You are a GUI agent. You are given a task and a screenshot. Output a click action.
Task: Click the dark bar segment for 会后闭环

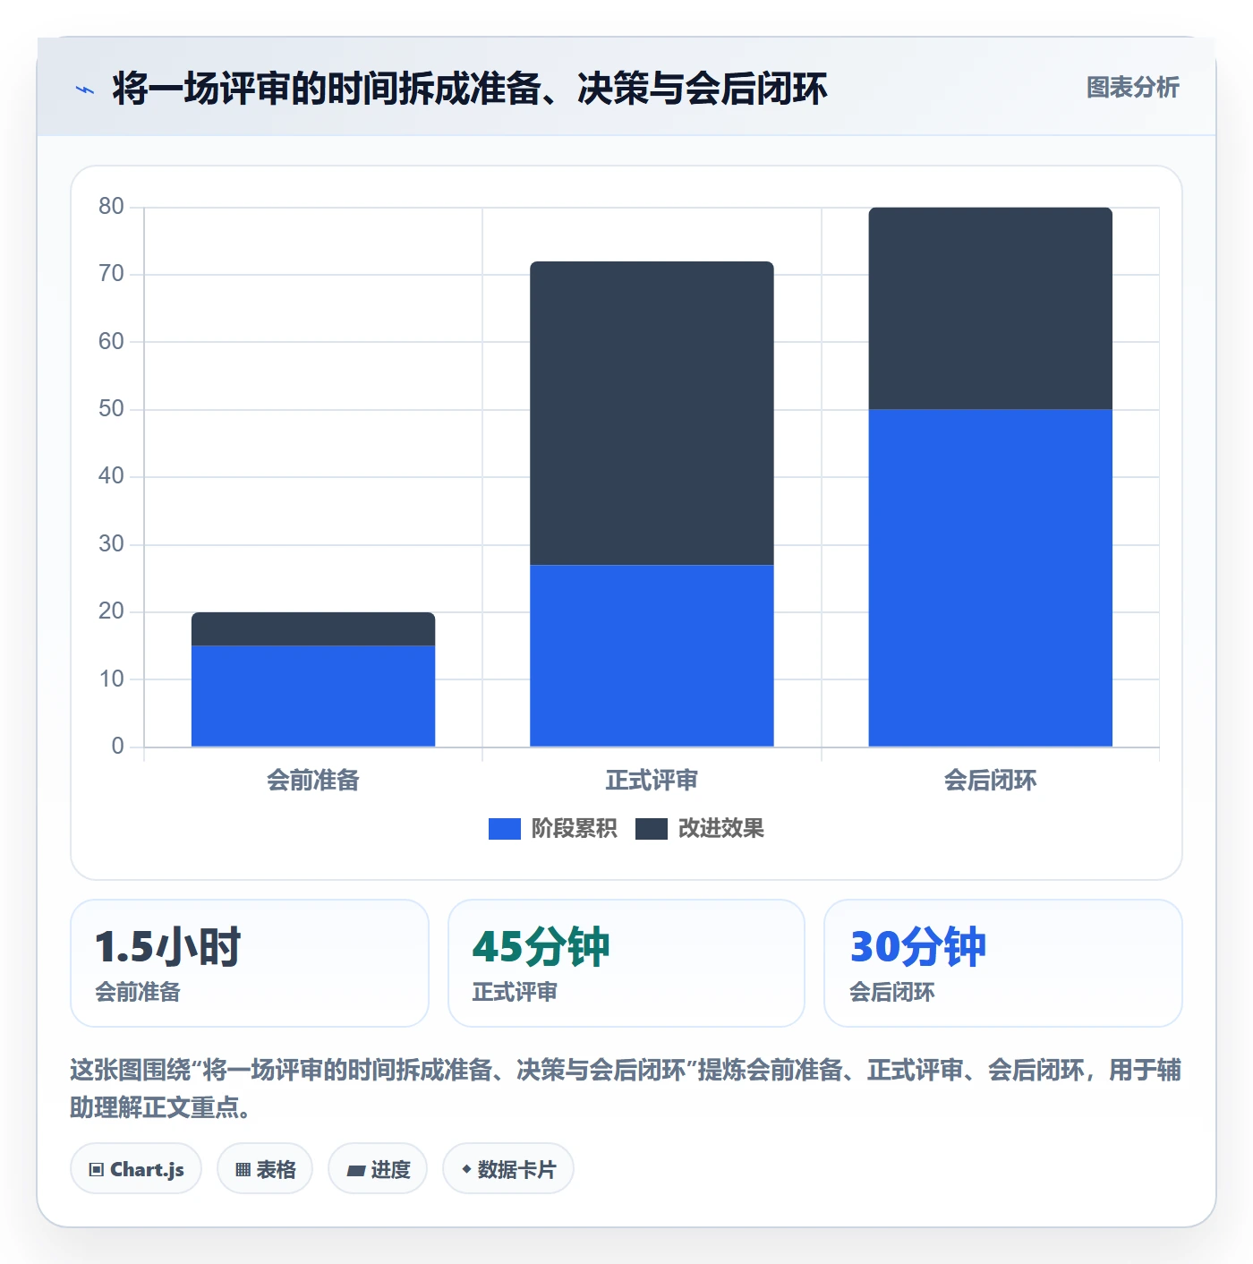click(990, 309)
